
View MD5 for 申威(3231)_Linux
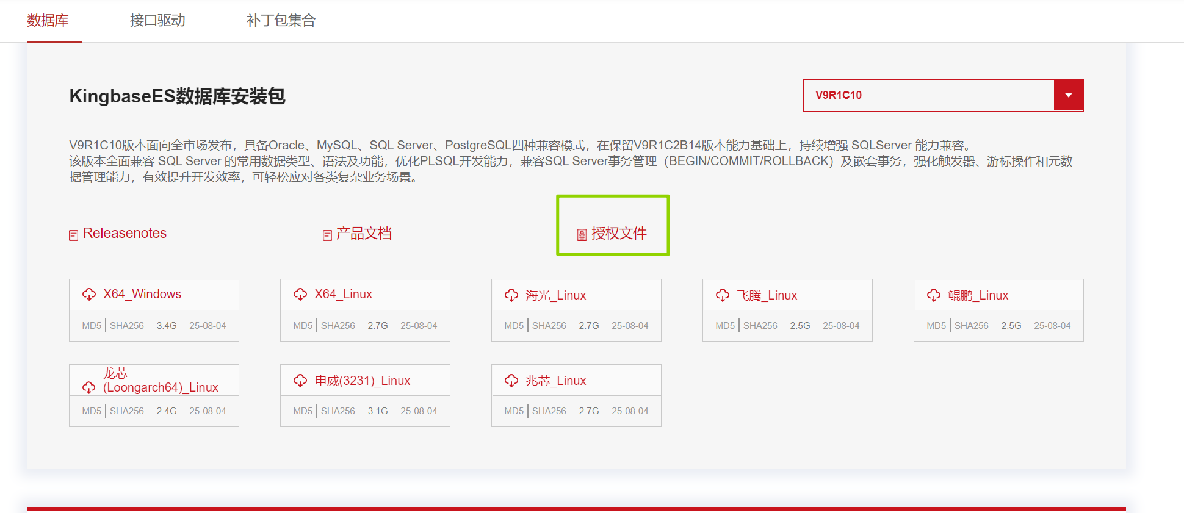pos(303,411)
